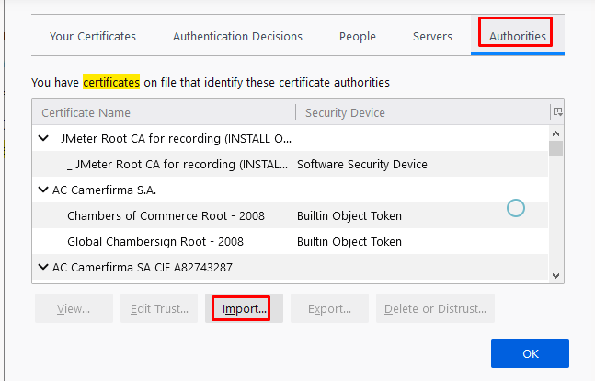The image size is (595, 381).
Task: Open the column picker icon
Action: coord(556,112)
